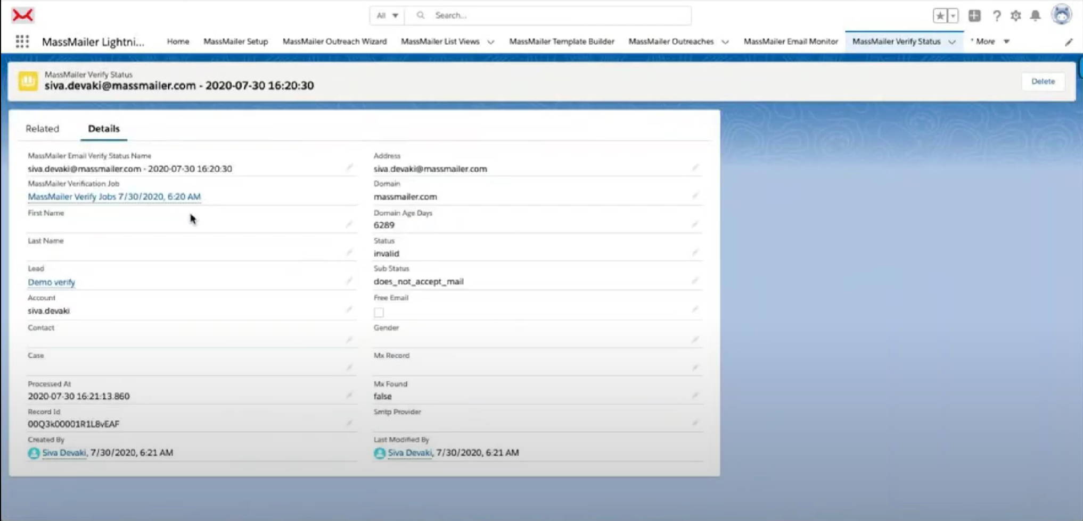Open the MassMailer Setup tab
This screenshot has width=1083, height=521.
[235, 41]
